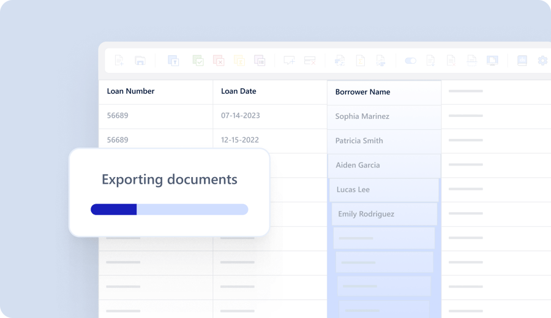Click the remove document icon with X
Screen dimensions: 551x318
click(451, 61)
